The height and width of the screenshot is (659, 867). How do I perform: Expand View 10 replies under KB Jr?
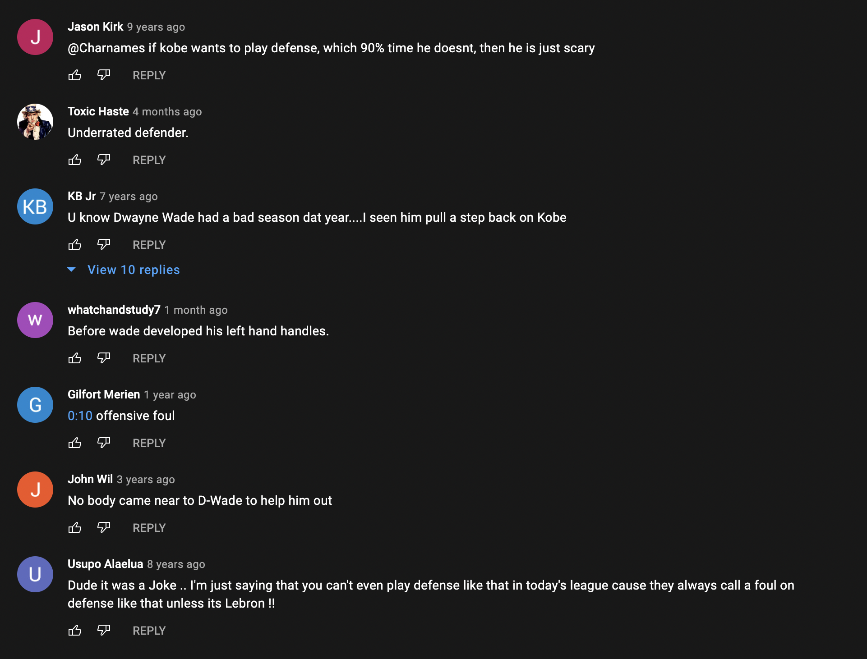tap(133, 270)
